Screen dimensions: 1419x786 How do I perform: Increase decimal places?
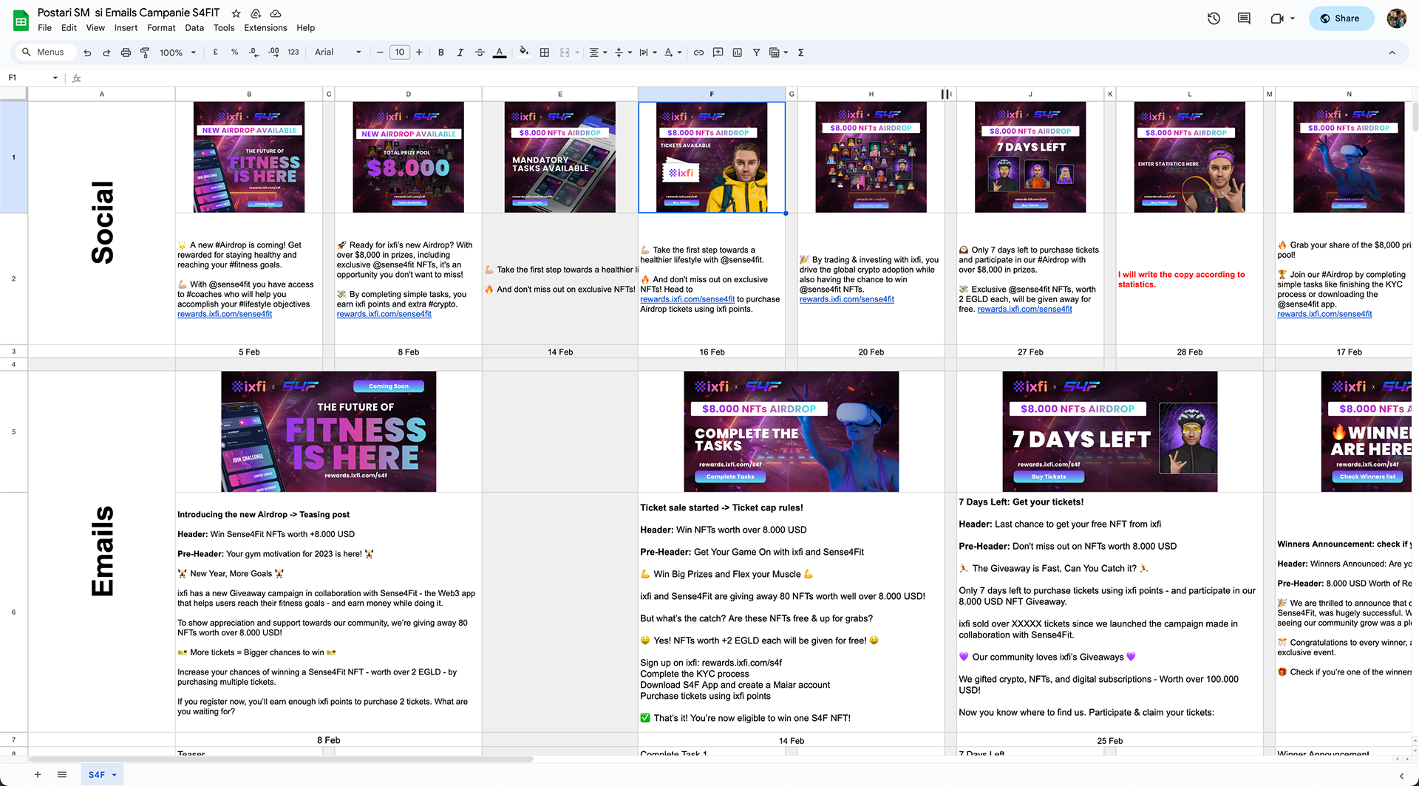point(273,52)
